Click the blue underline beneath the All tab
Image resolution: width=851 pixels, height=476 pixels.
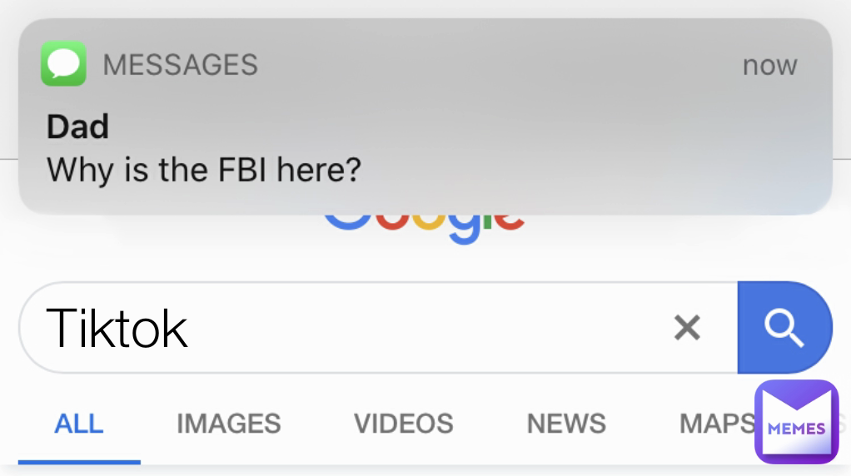[x=79, y=460]
